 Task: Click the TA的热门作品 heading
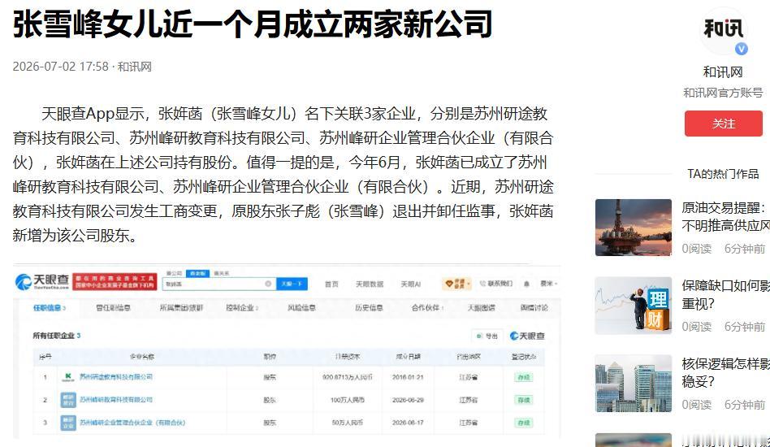pyautogui.click(x=723, y=174)
